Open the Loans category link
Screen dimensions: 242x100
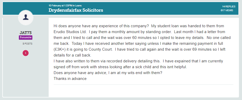(78, 6)
